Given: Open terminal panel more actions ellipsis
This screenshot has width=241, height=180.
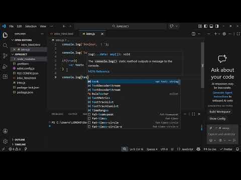Looking at the screenshot, I should pos(185,114).
